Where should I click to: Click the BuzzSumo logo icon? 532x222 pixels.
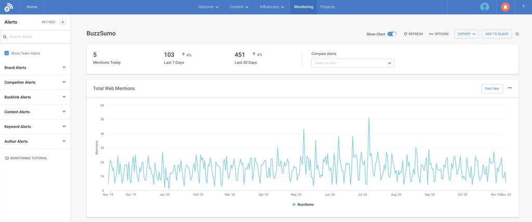pyautogui.click(x=8, y=7)
